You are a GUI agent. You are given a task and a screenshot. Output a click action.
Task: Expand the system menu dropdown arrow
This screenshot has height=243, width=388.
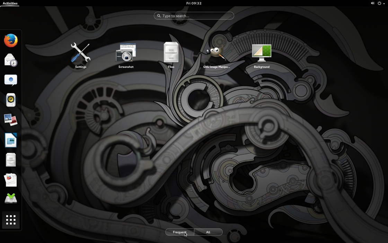[x=384, y=3]
